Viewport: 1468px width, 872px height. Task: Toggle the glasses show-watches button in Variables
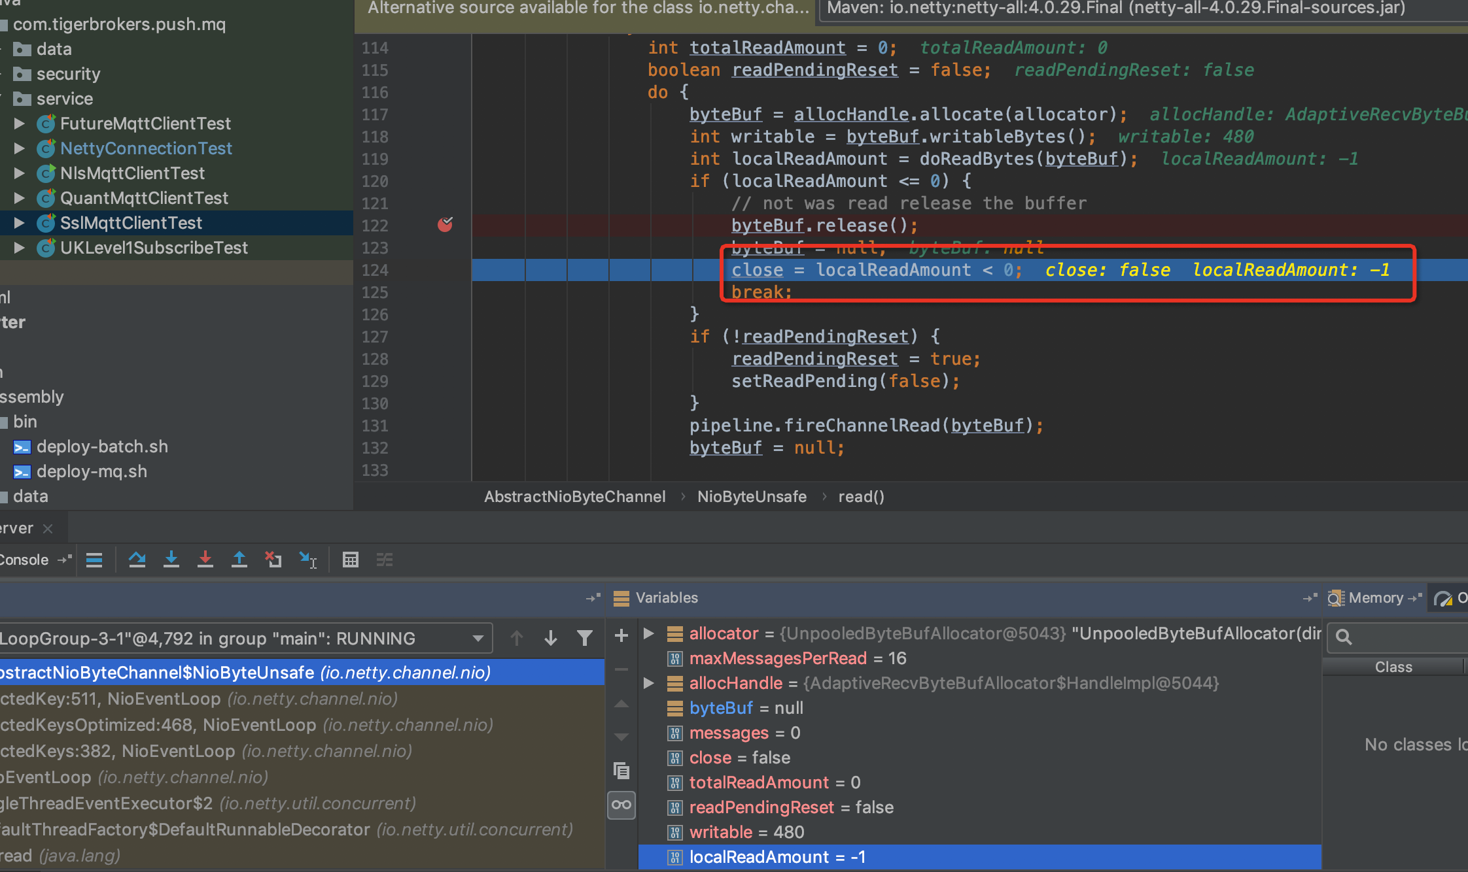[621, 805]
